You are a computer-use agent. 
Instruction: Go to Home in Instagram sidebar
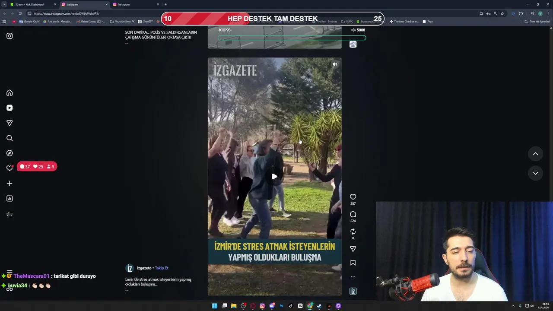click(x=10, y=93)
